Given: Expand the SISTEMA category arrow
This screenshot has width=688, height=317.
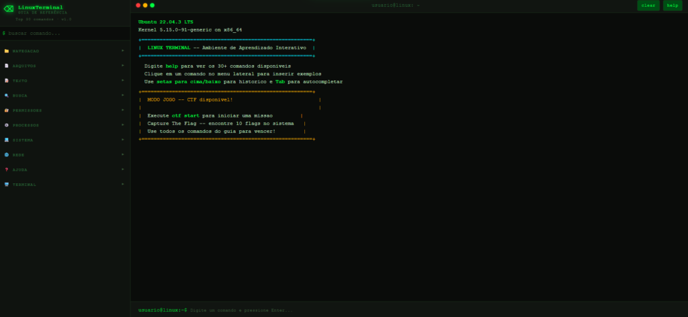Looking at the screenshot, I should pyautogui.click(x=123, y=140).
